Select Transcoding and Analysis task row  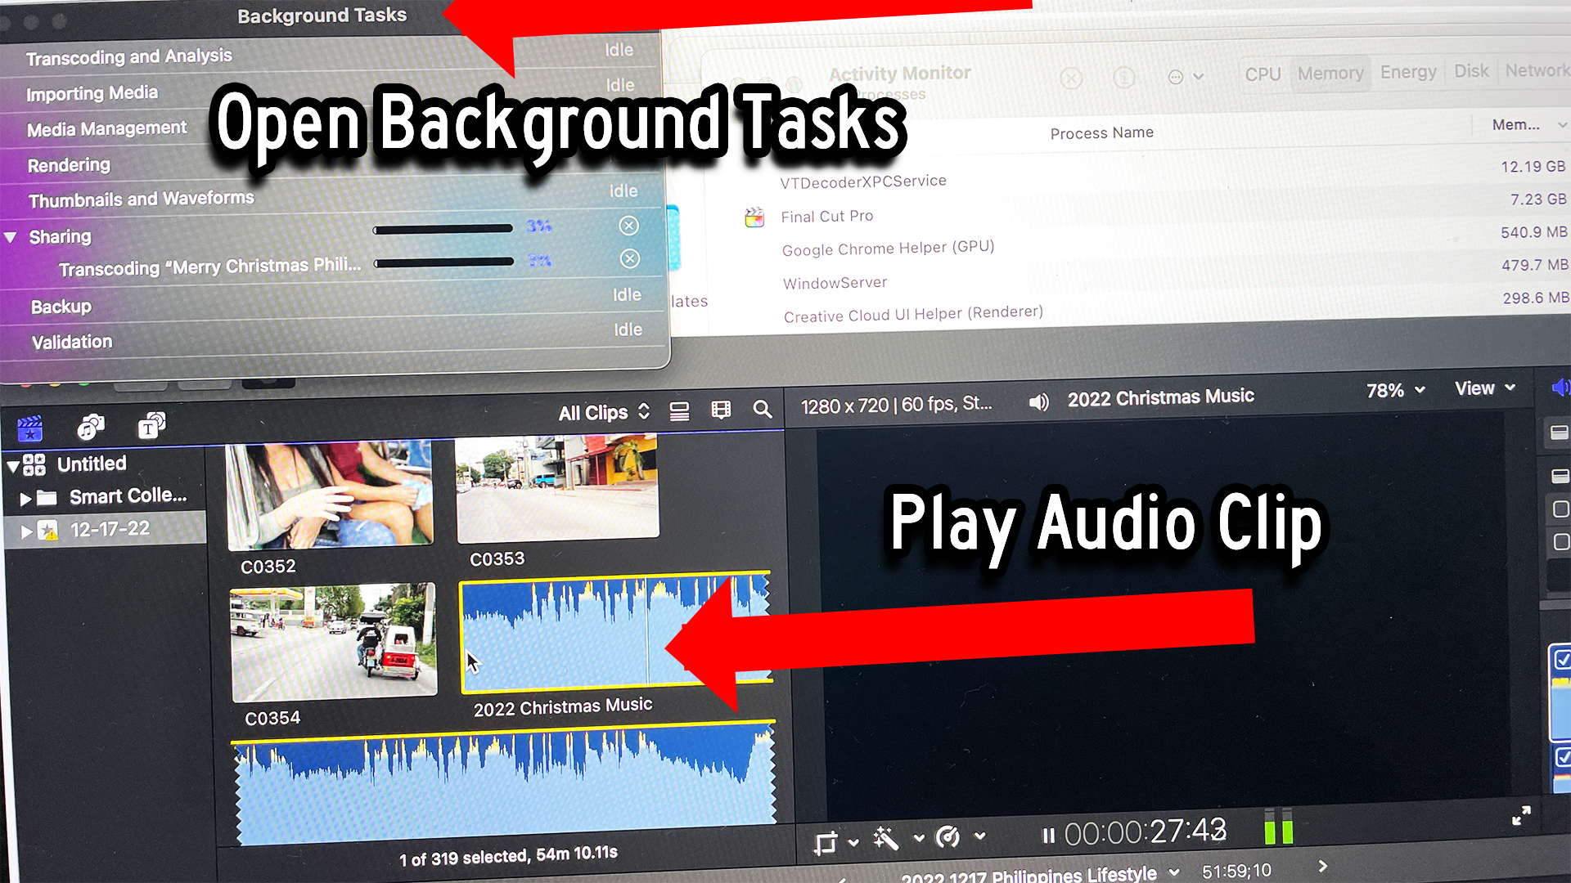click(x=329, y=54)
